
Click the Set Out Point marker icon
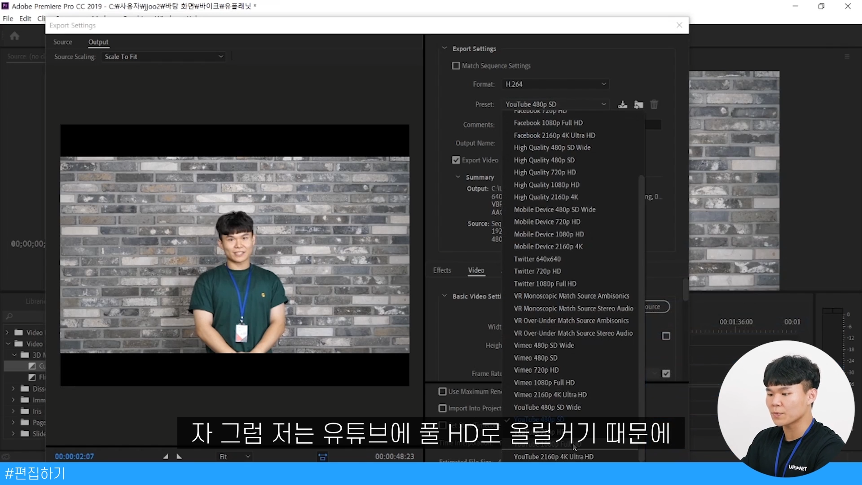tap(179, 456)
